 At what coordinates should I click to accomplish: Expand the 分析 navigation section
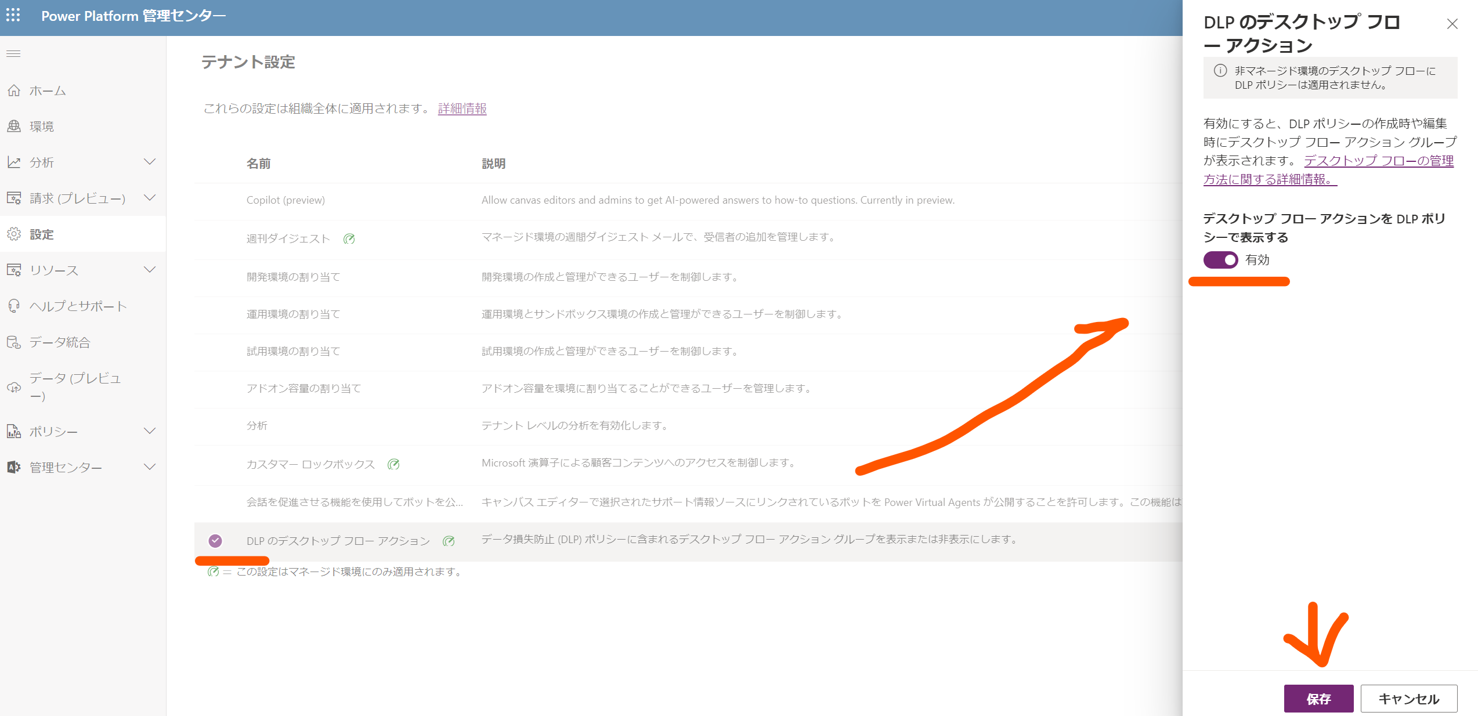point(150,162)
